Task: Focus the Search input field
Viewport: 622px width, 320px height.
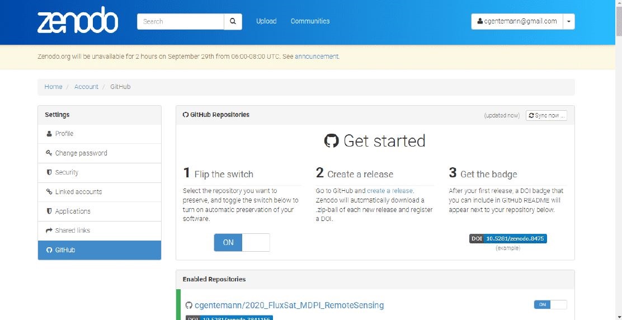Action: pos(181,21)
